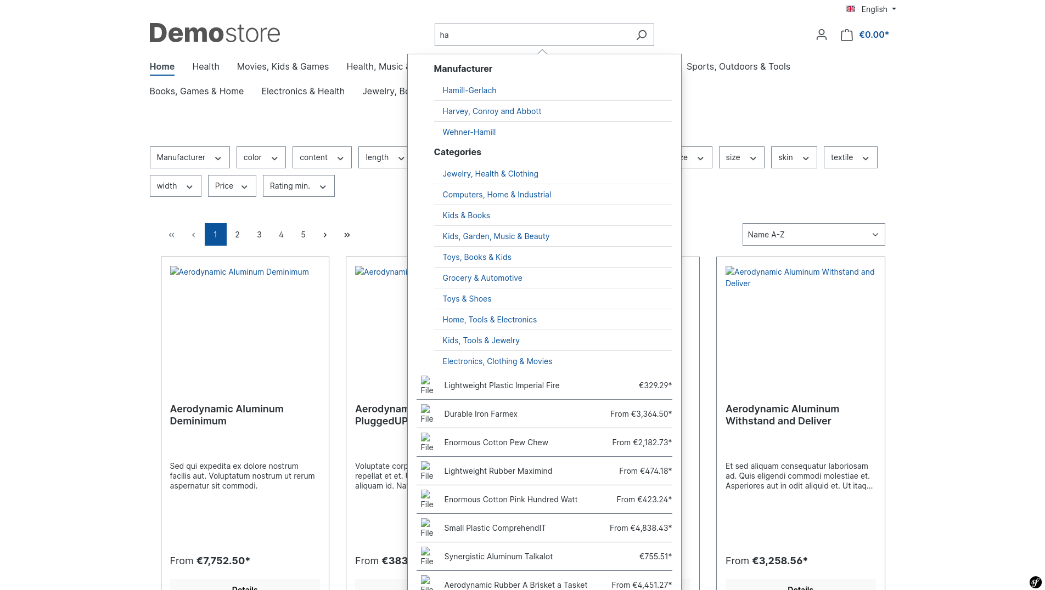Open Synergistic Aluminum Talkalot result
This screenshot has height=590, width=1045.
(544, 557)
